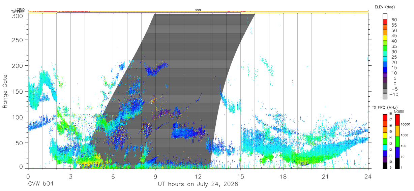Click the "999" CPID value above the plot
This screenshot has height=191, width=414.
(198, 10)
